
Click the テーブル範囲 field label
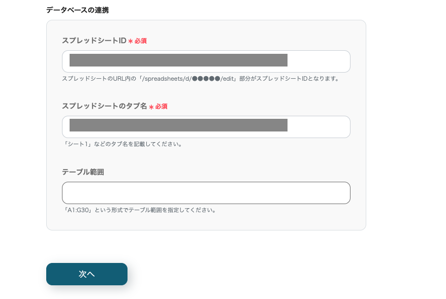(83, 172)
